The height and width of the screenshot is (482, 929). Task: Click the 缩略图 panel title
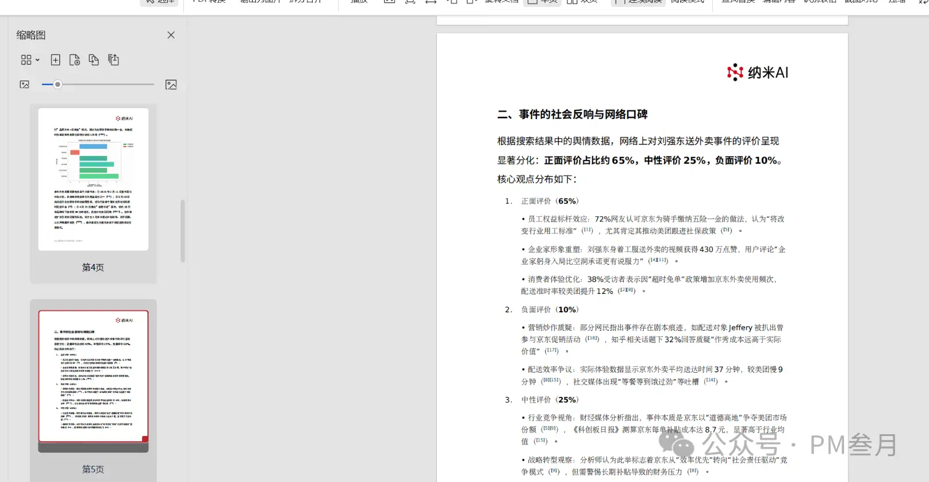point(31,35)
